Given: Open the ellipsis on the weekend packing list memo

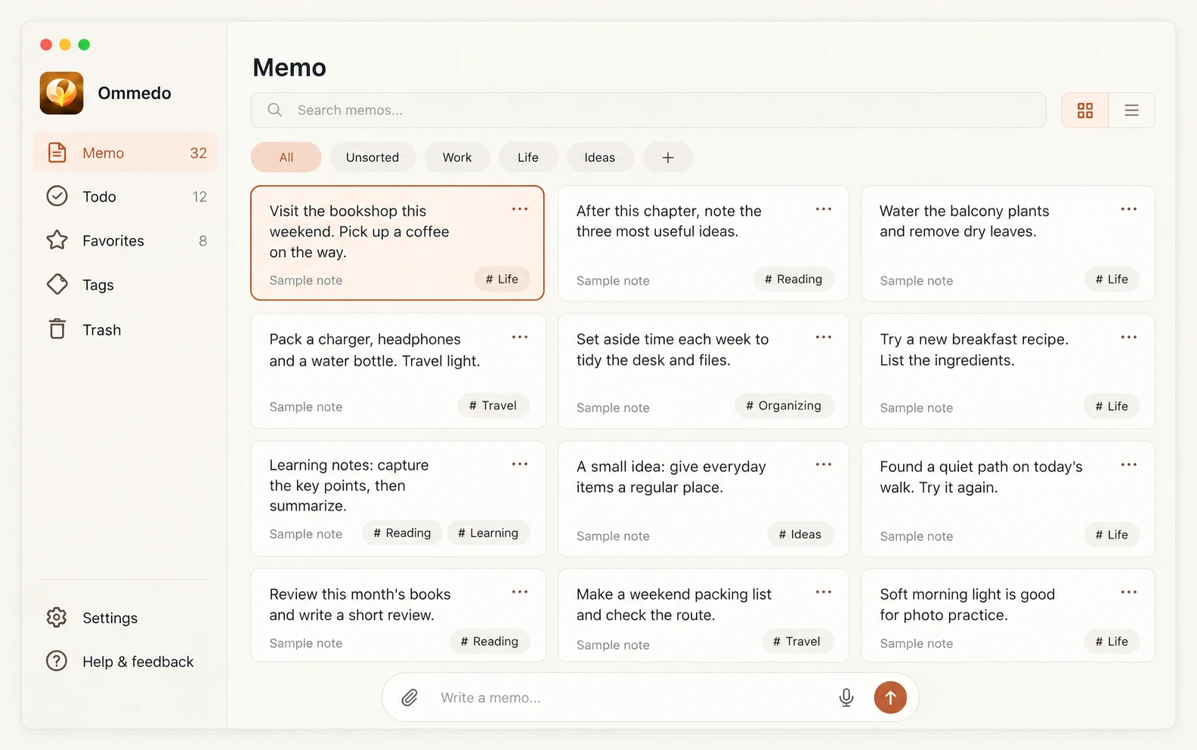Looking at the screenshot, I should pyautogui.click(x=824, y=592).
